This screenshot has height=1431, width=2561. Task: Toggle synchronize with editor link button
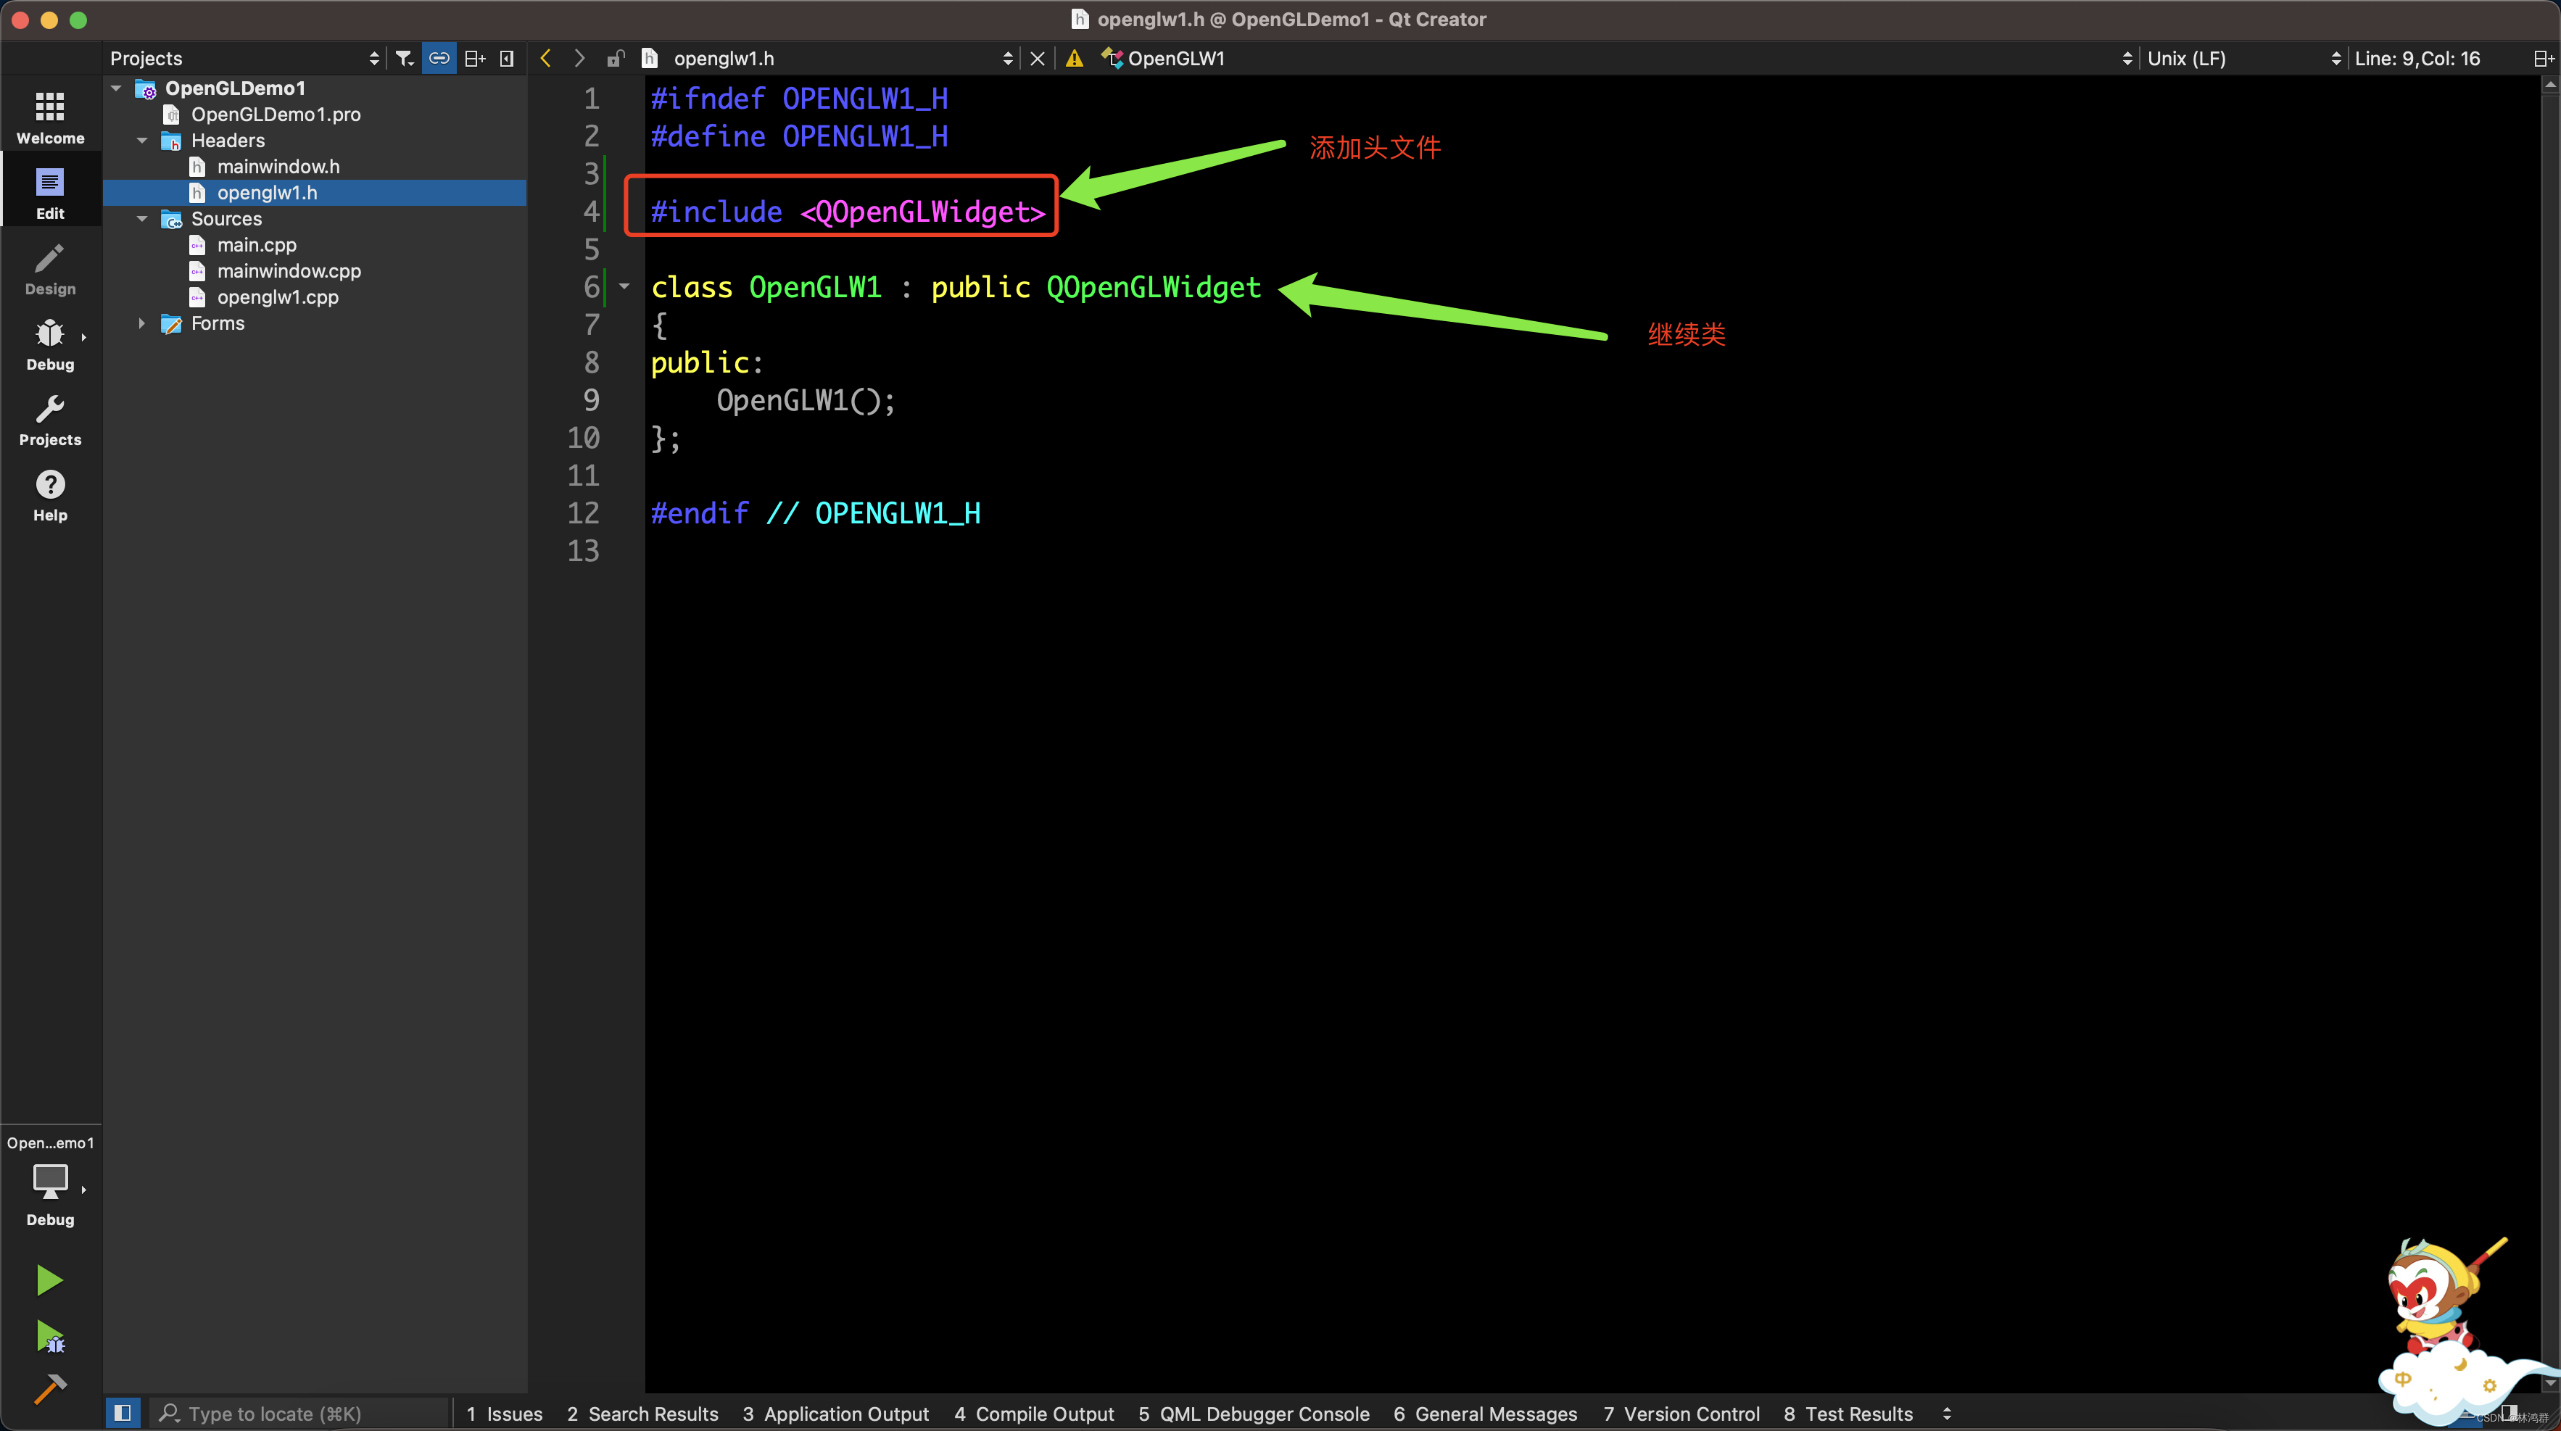[x=439, y=59]
